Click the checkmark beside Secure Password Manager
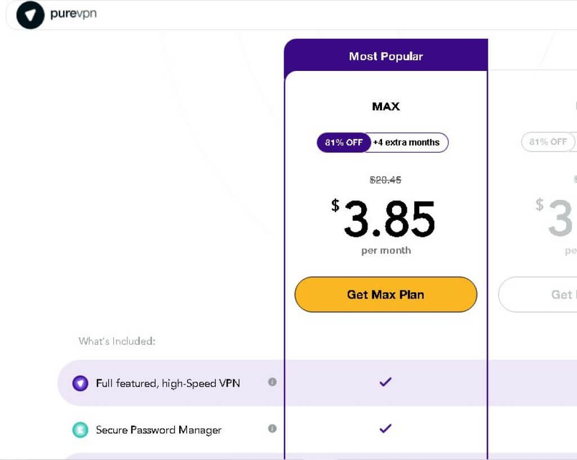 [385, 428]
